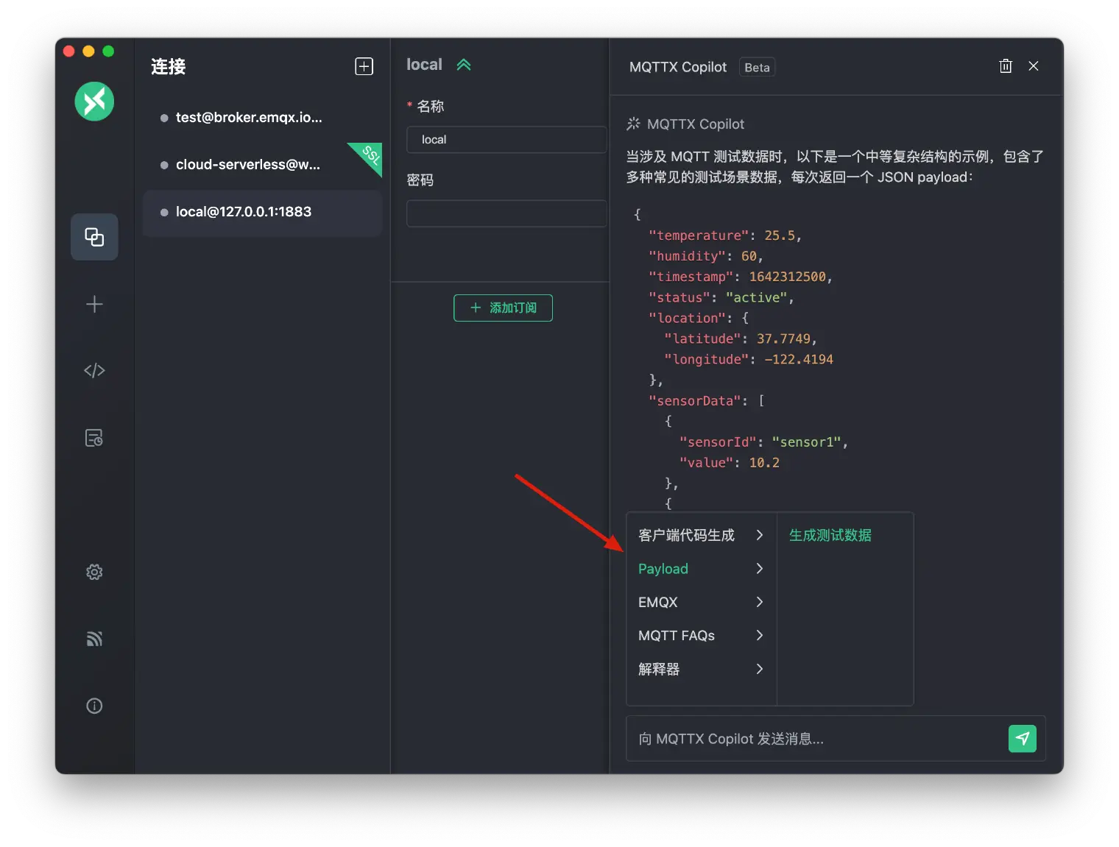This screenshot has width=1119, height=847.
Task: Click the "sensorData": [ JSON line
Action: 706,400
